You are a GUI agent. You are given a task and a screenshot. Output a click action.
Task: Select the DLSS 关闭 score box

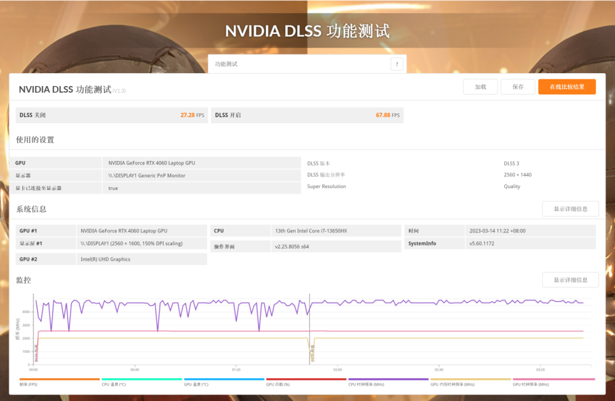point(111,115)
